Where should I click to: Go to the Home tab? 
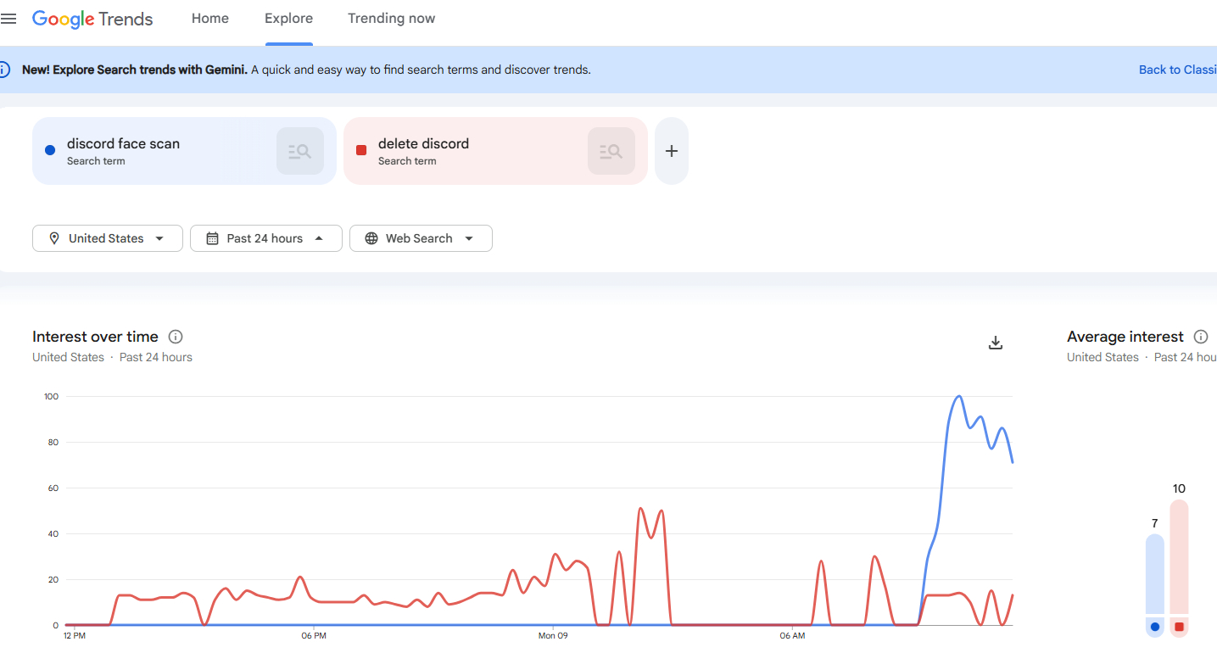[210, 19]
